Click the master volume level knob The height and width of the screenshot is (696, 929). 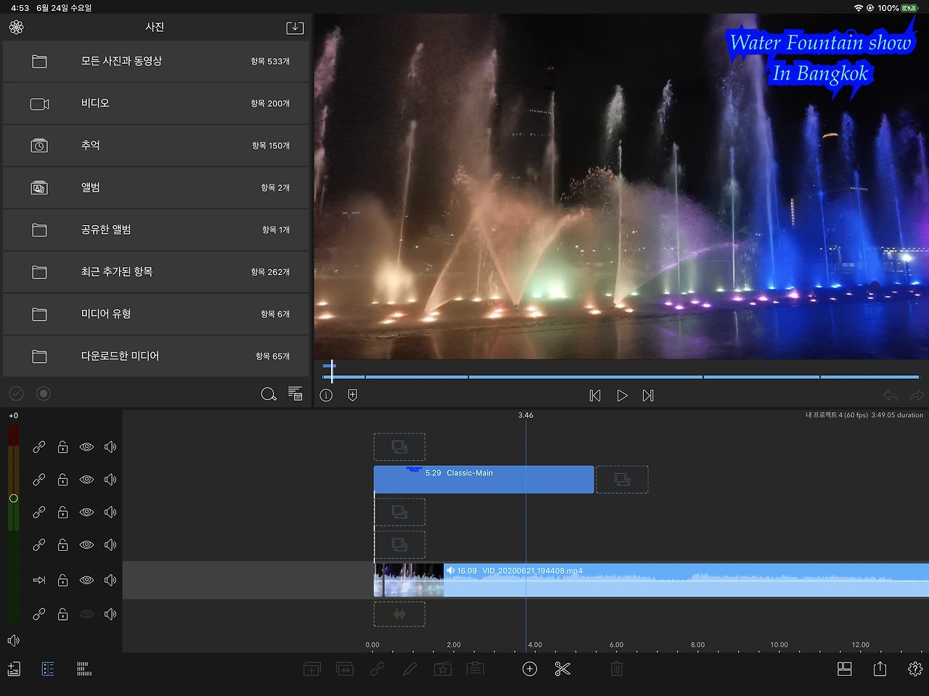pos(13,499)
